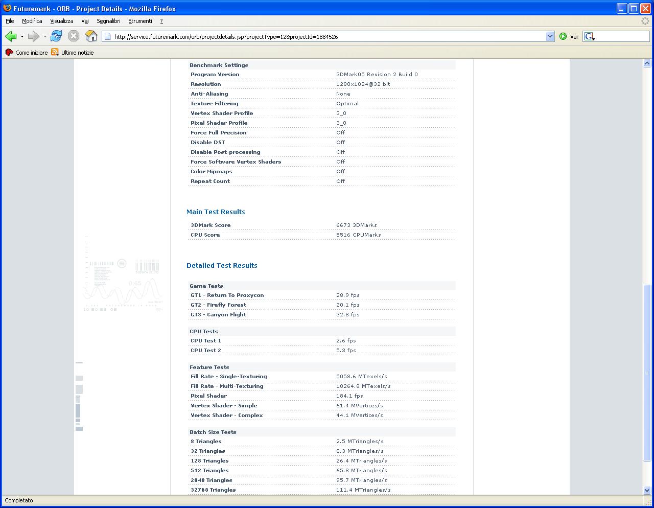Click the Main Test Results heading
The image size is (654, 508).
[216, 212]
